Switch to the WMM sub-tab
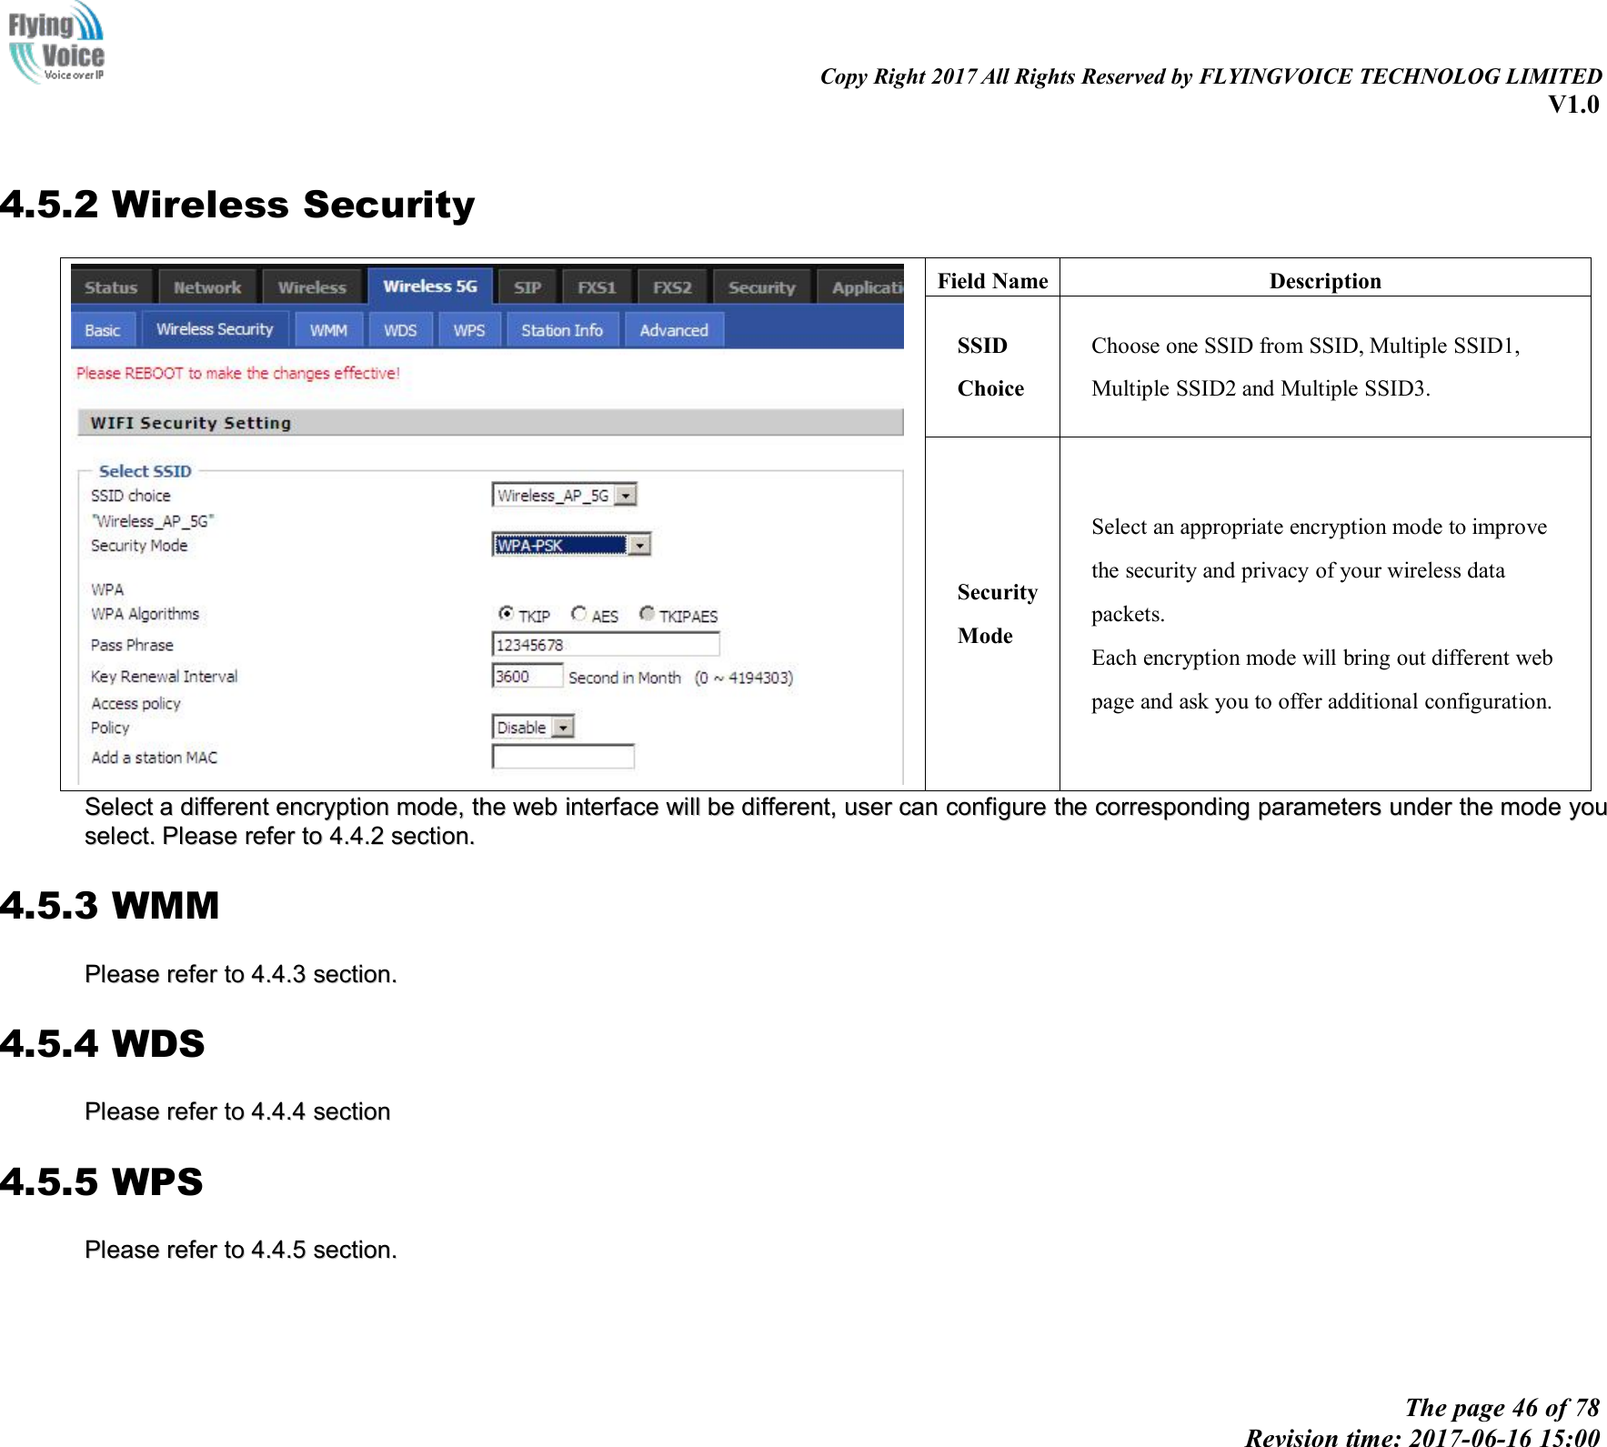The height and width of the screenshot is (1447, 1607). 327,329
